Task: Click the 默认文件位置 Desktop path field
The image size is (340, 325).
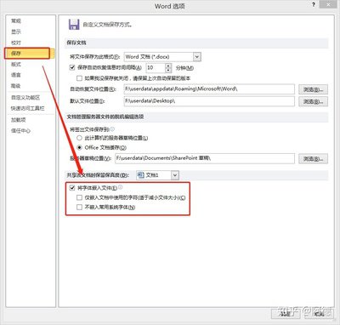Action: click(209, 101)
